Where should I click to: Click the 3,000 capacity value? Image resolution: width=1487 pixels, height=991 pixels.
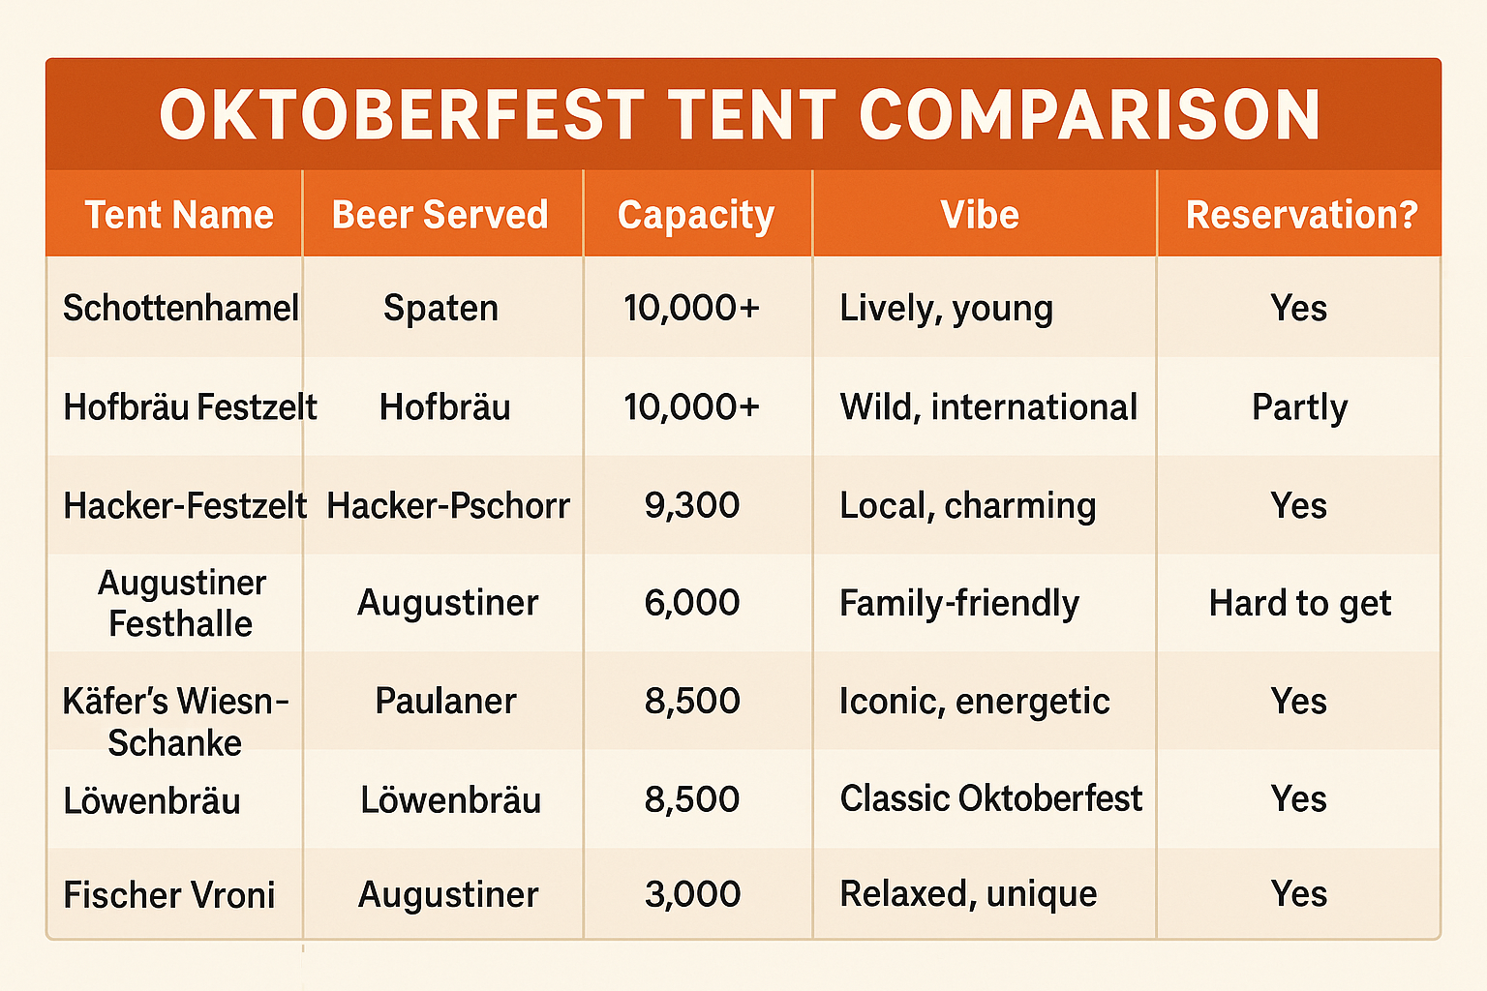click(692, 895)
